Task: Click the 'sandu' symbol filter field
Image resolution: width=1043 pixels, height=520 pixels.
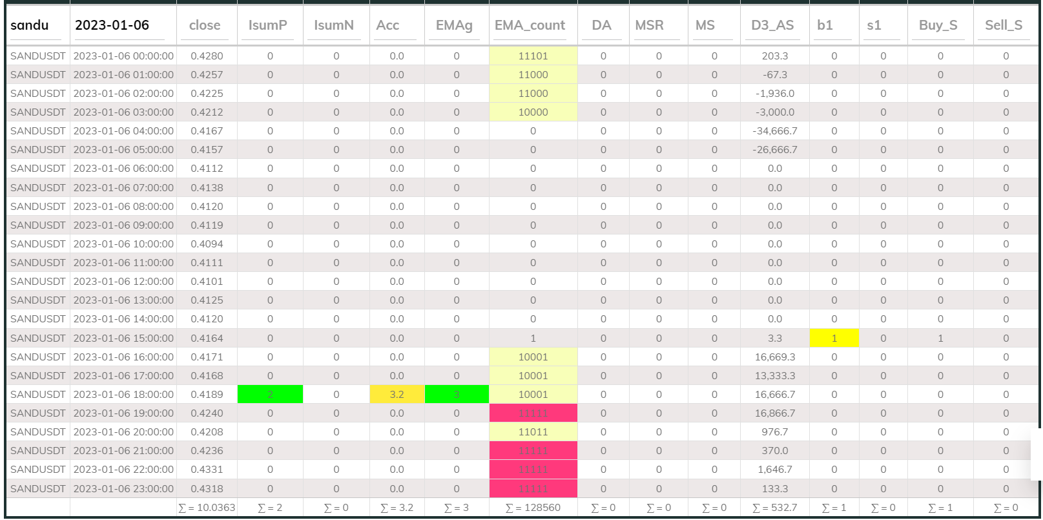Action: point(37,25)
